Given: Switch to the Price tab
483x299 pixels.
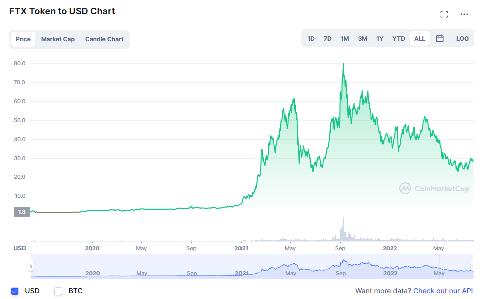Looking at the screenshot, I should click(x=23, y=39).
